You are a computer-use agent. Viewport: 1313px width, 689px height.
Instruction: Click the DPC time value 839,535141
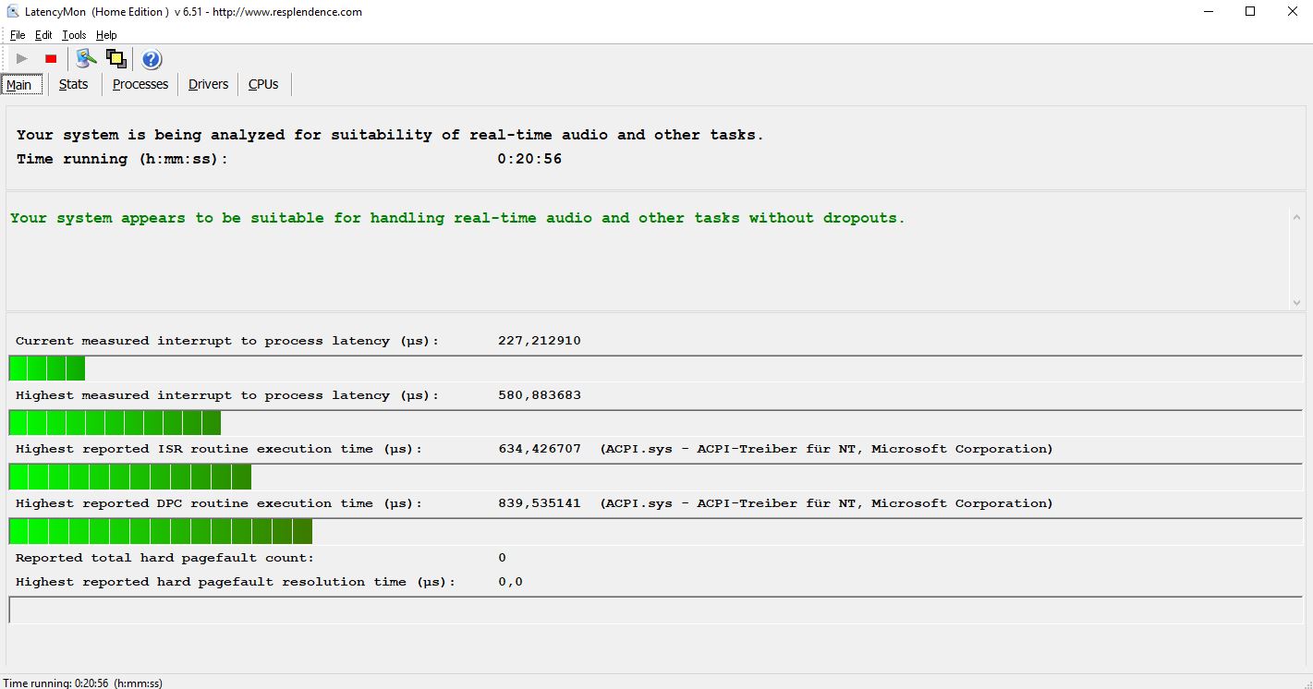tap(539, 503)
